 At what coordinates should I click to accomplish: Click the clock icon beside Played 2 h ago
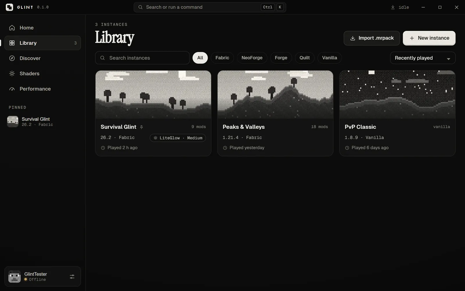(x=103, y=148)
